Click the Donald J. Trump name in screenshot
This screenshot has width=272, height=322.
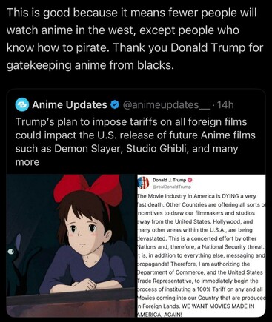[170, 180]
